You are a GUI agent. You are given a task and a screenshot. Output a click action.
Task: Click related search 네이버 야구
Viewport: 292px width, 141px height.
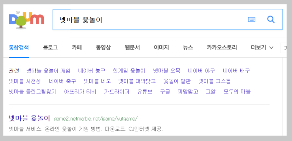201,71
